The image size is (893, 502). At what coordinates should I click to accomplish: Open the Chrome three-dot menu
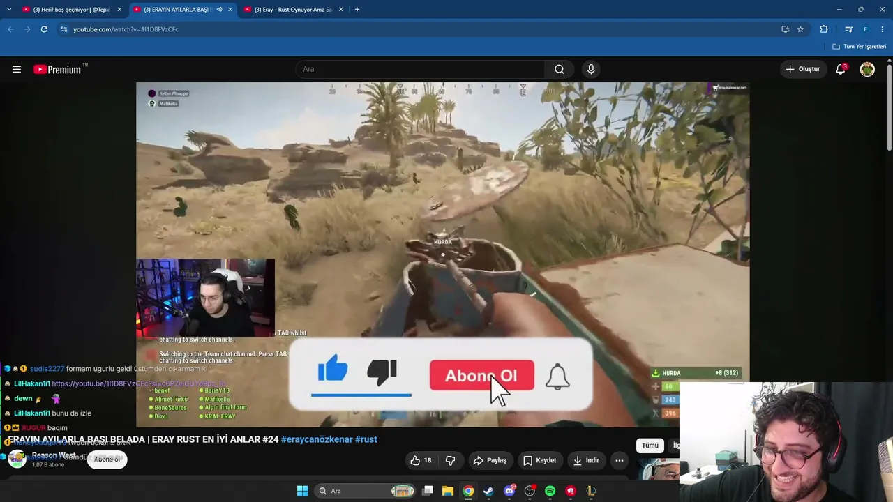pyautogui.click(x=883, y=29)
